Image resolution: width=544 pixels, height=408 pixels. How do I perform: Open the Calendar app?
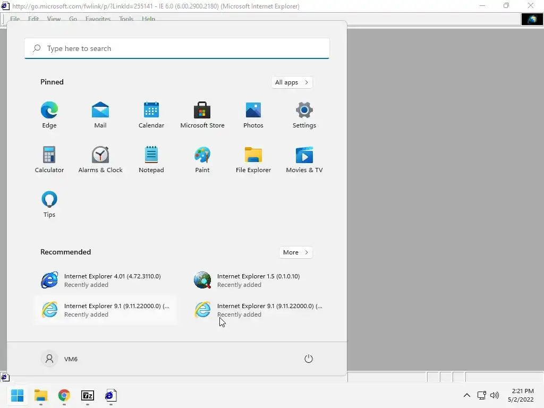[151, 115]
